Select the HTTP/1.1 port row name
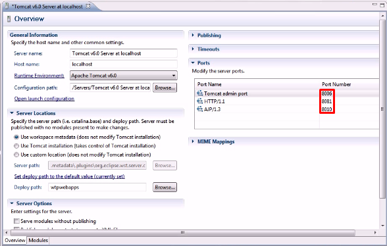Viewport: 387px width, 246px height. [x=215, y=101]
